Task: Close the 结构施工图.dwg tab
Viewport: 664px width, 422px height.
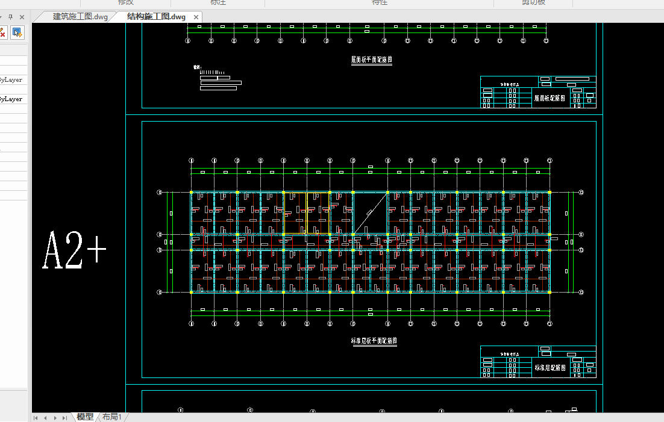Action: point(196,17)
